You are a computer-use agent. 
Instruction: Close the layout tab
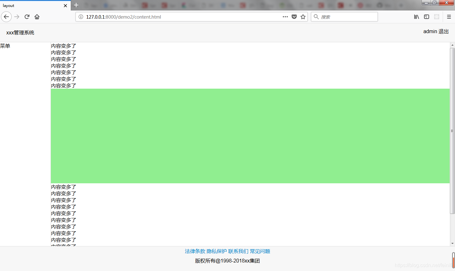[65, 6]
